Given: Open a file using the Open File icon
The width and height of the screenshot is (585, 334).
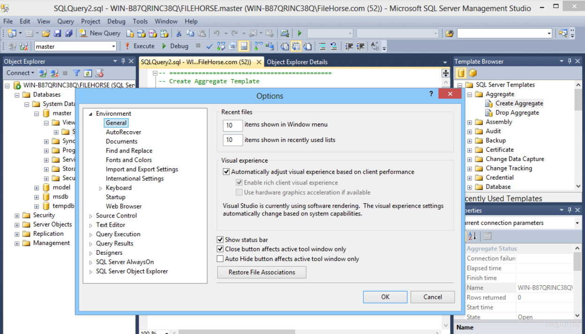Looking at the screenshot, I should tap(46, 33).
